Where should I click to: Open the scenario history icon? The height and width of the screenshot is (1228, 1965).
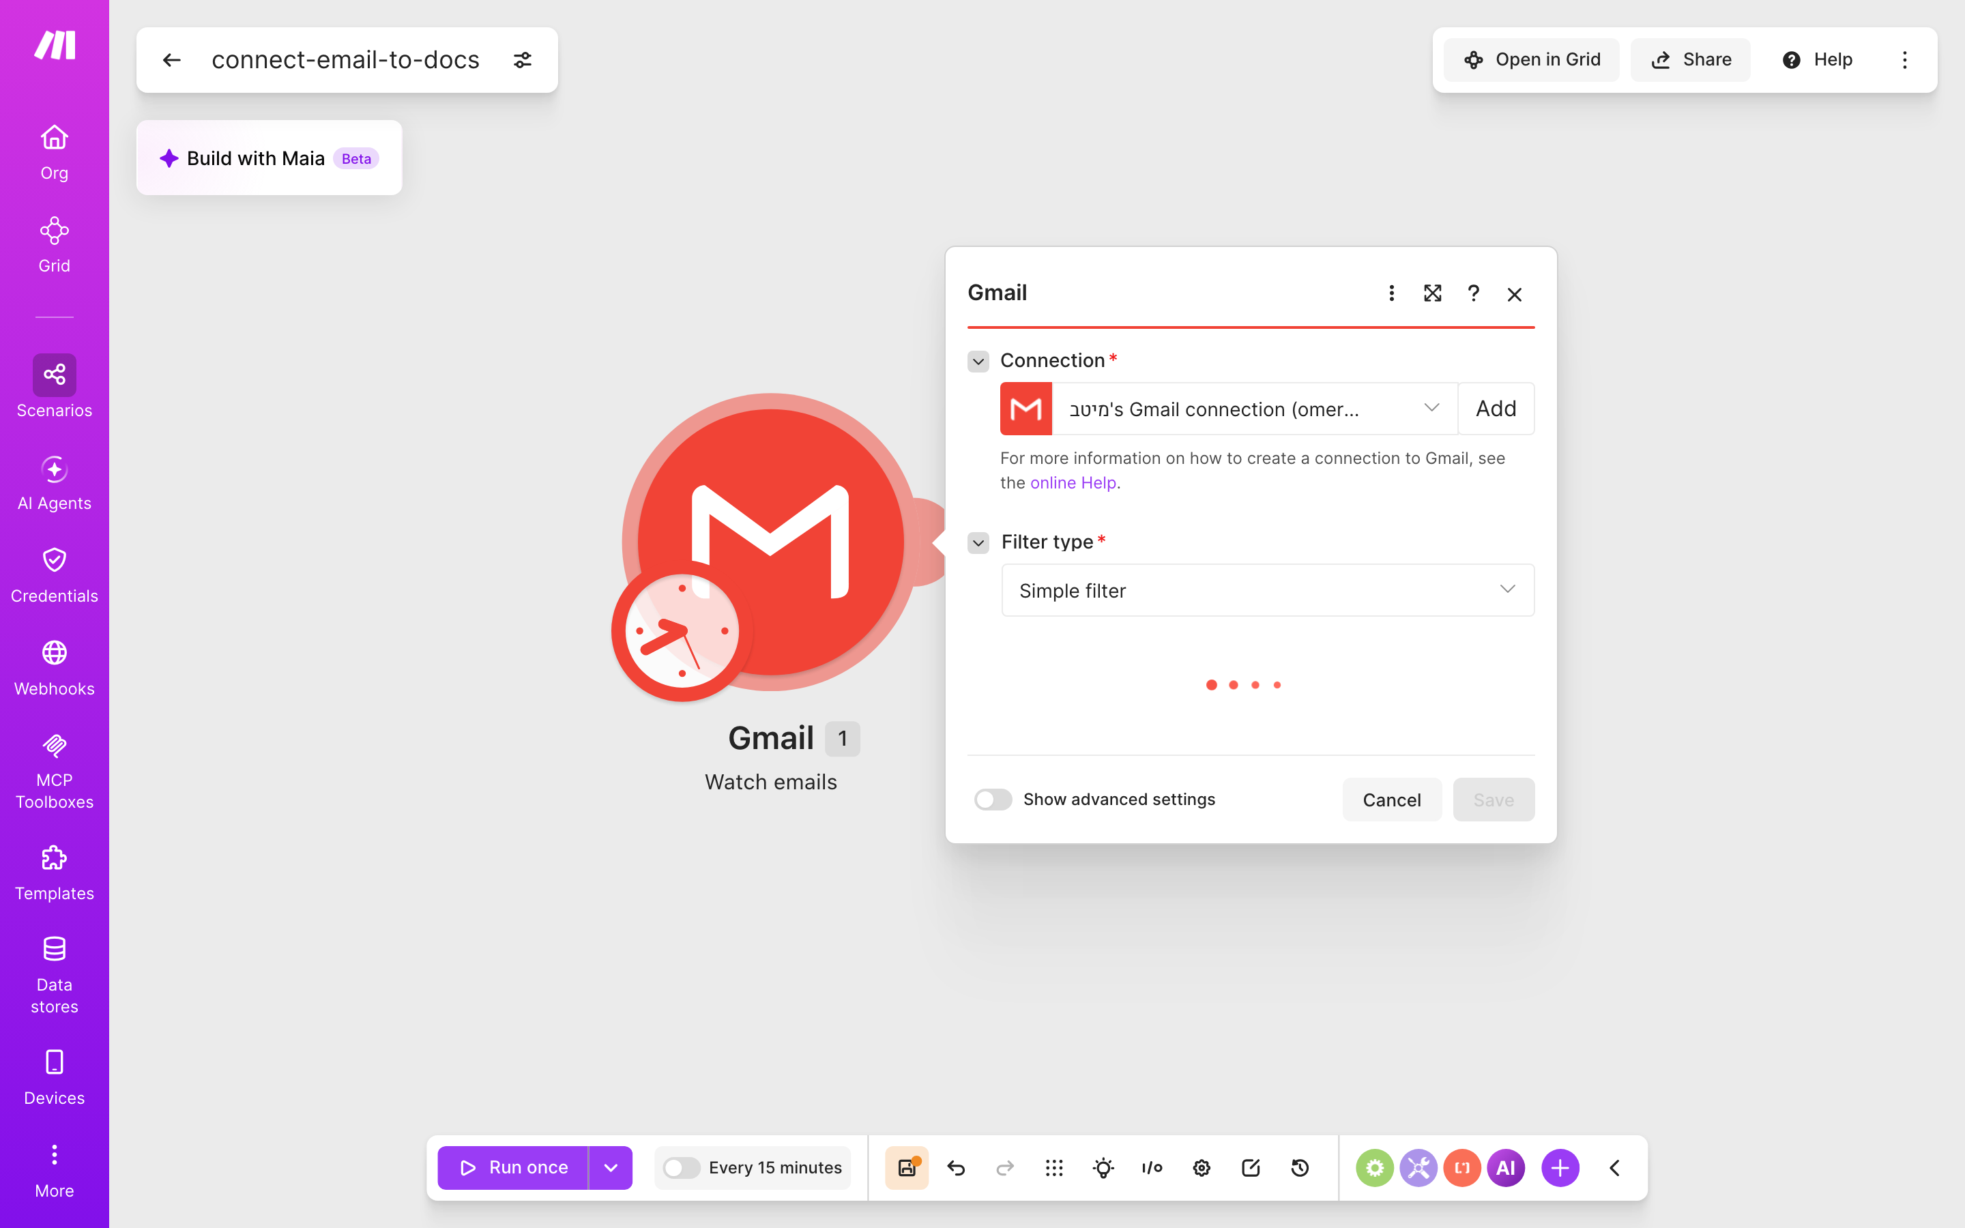pyautogui.click(x=1300, y=1168)
